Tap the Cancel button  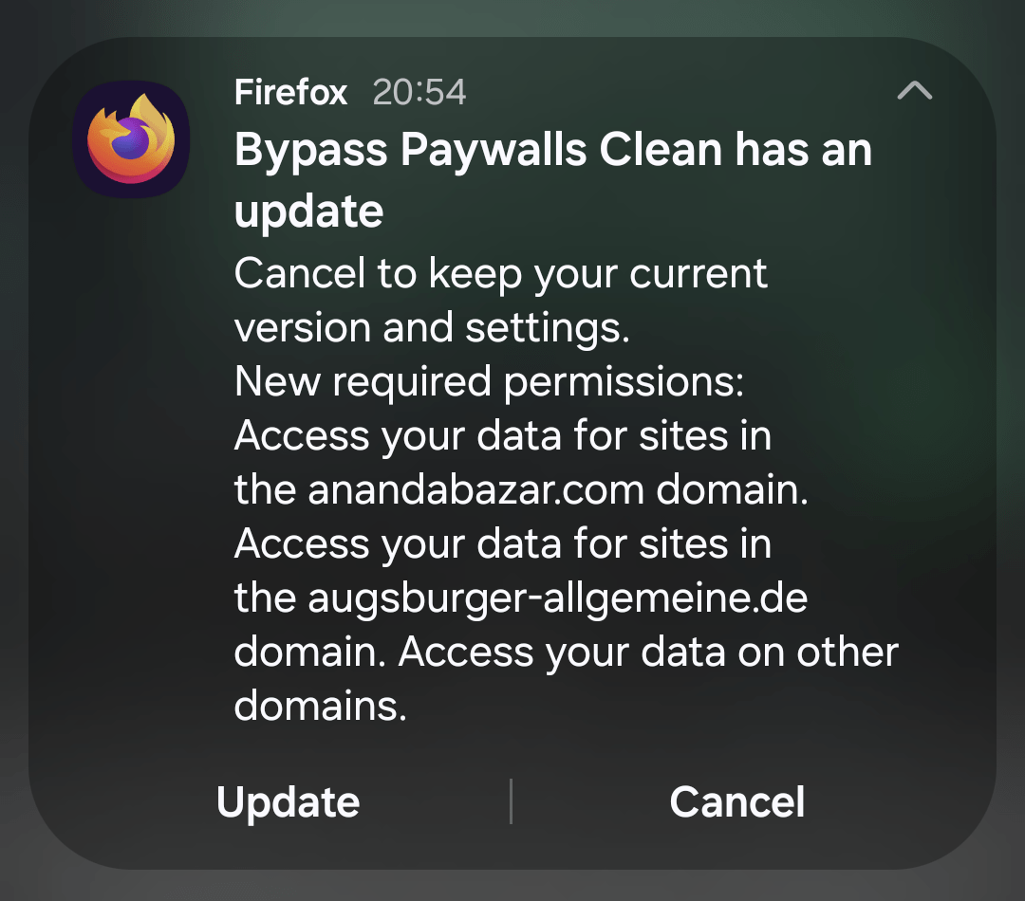click(x=736, y=801)
